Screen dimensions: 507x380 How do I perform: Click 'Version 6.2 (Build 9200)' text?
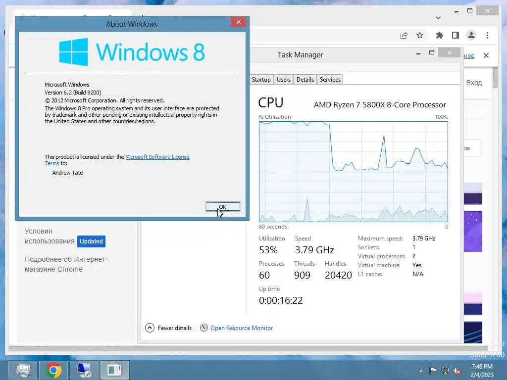(73, 93)
